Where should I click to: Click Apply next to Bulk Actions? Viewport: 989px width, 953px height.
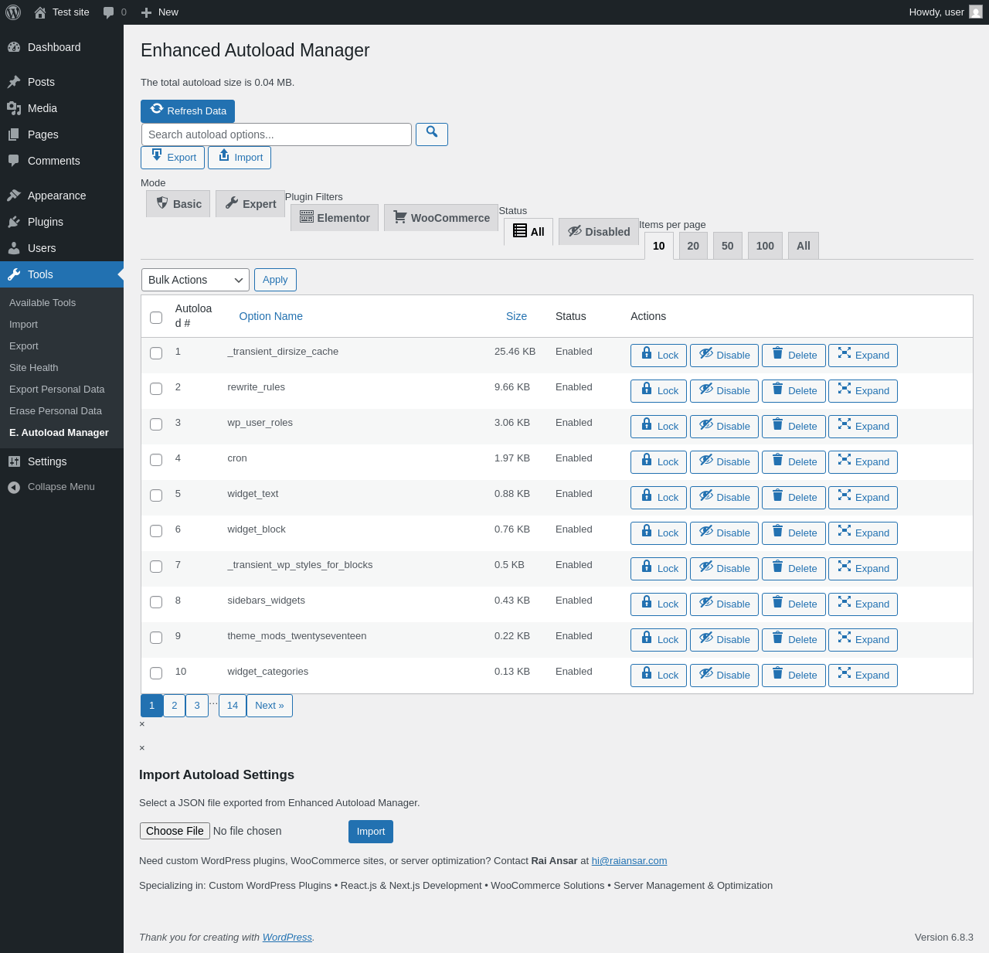point(275,280)
